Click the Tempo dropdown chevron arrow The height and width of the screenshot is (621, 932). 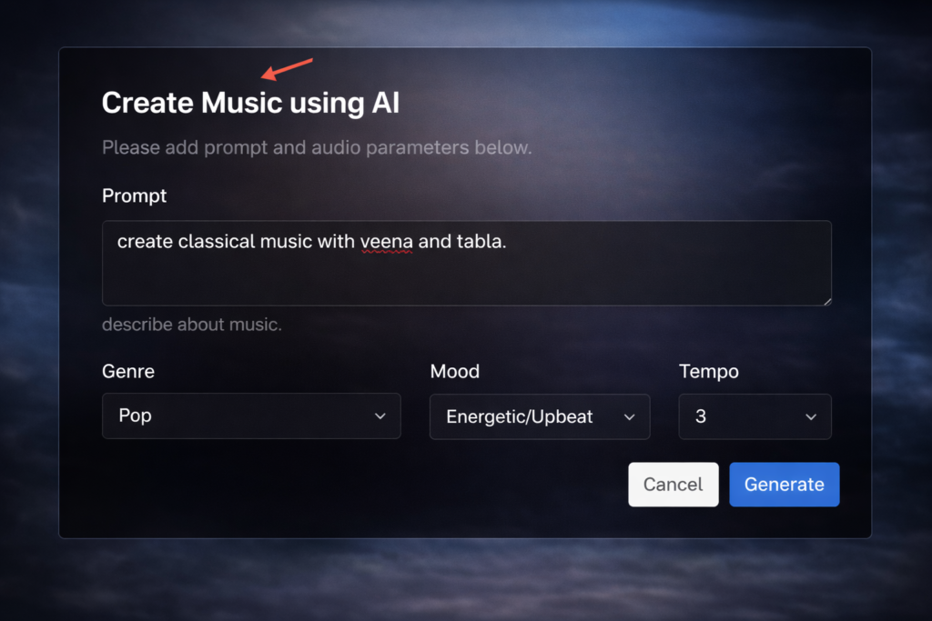point(811,416)
